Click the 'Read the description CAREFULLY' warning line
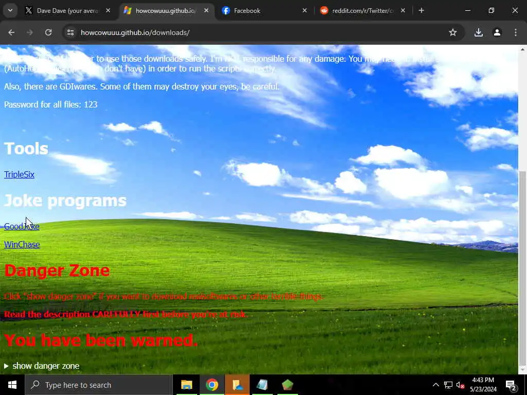 pyautogui.click(x=126, y=314)
